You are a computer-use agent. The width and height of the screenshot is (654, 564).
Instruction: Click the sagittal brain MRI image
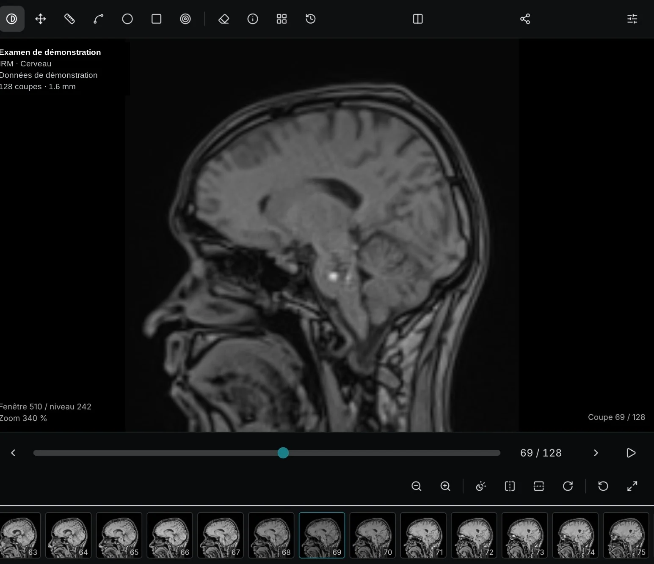coord(322,235)
